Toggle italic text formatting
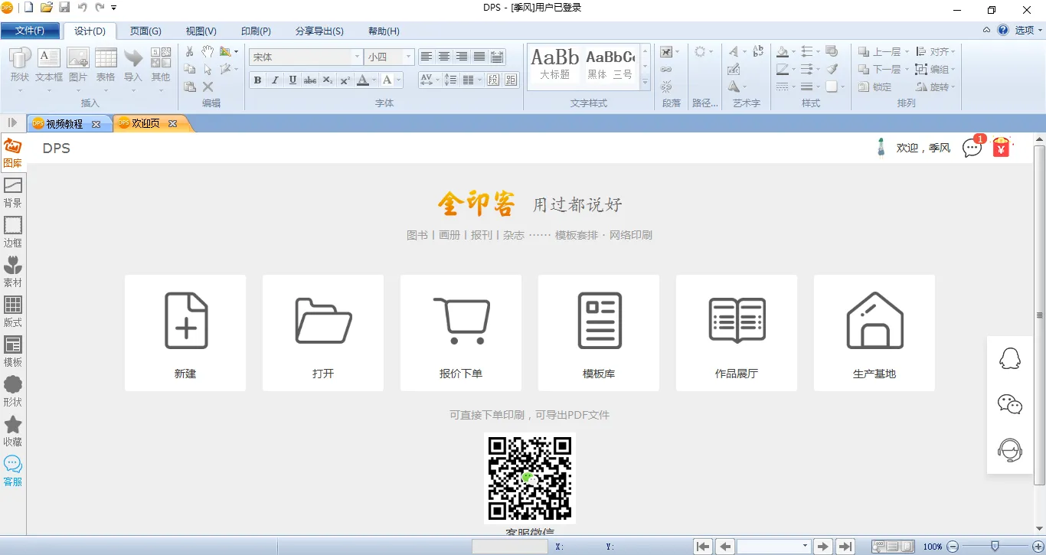 275,80
